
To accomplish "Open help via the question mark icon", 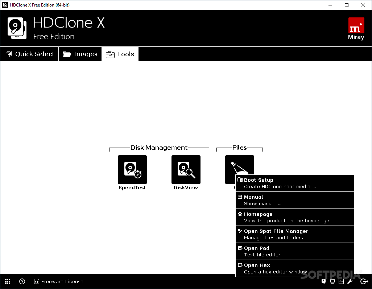I will [22, 281].
